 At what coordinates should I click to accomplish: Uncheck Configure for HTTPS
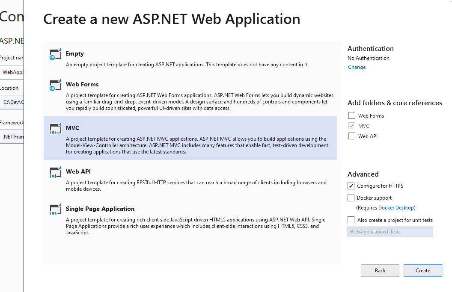351,186
